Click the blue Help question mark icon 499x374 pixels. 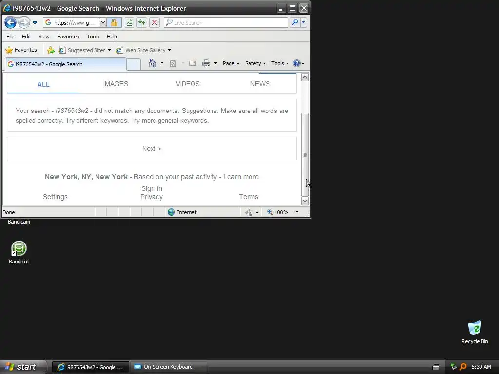(x=297, y=63)
